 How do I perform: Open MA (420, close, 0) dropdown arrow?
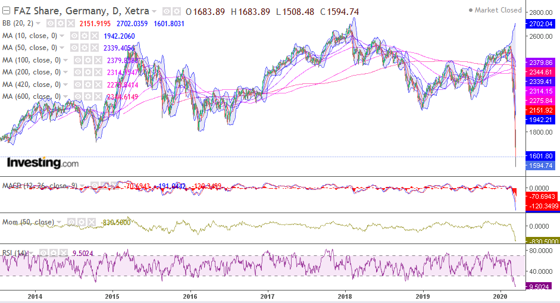pos(65,85)
